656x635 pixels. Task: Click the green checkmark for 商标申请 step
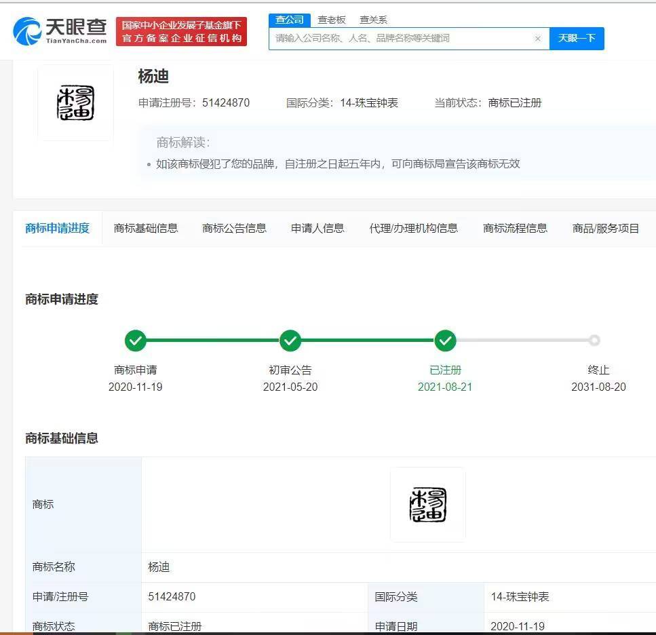click(136, 341)
